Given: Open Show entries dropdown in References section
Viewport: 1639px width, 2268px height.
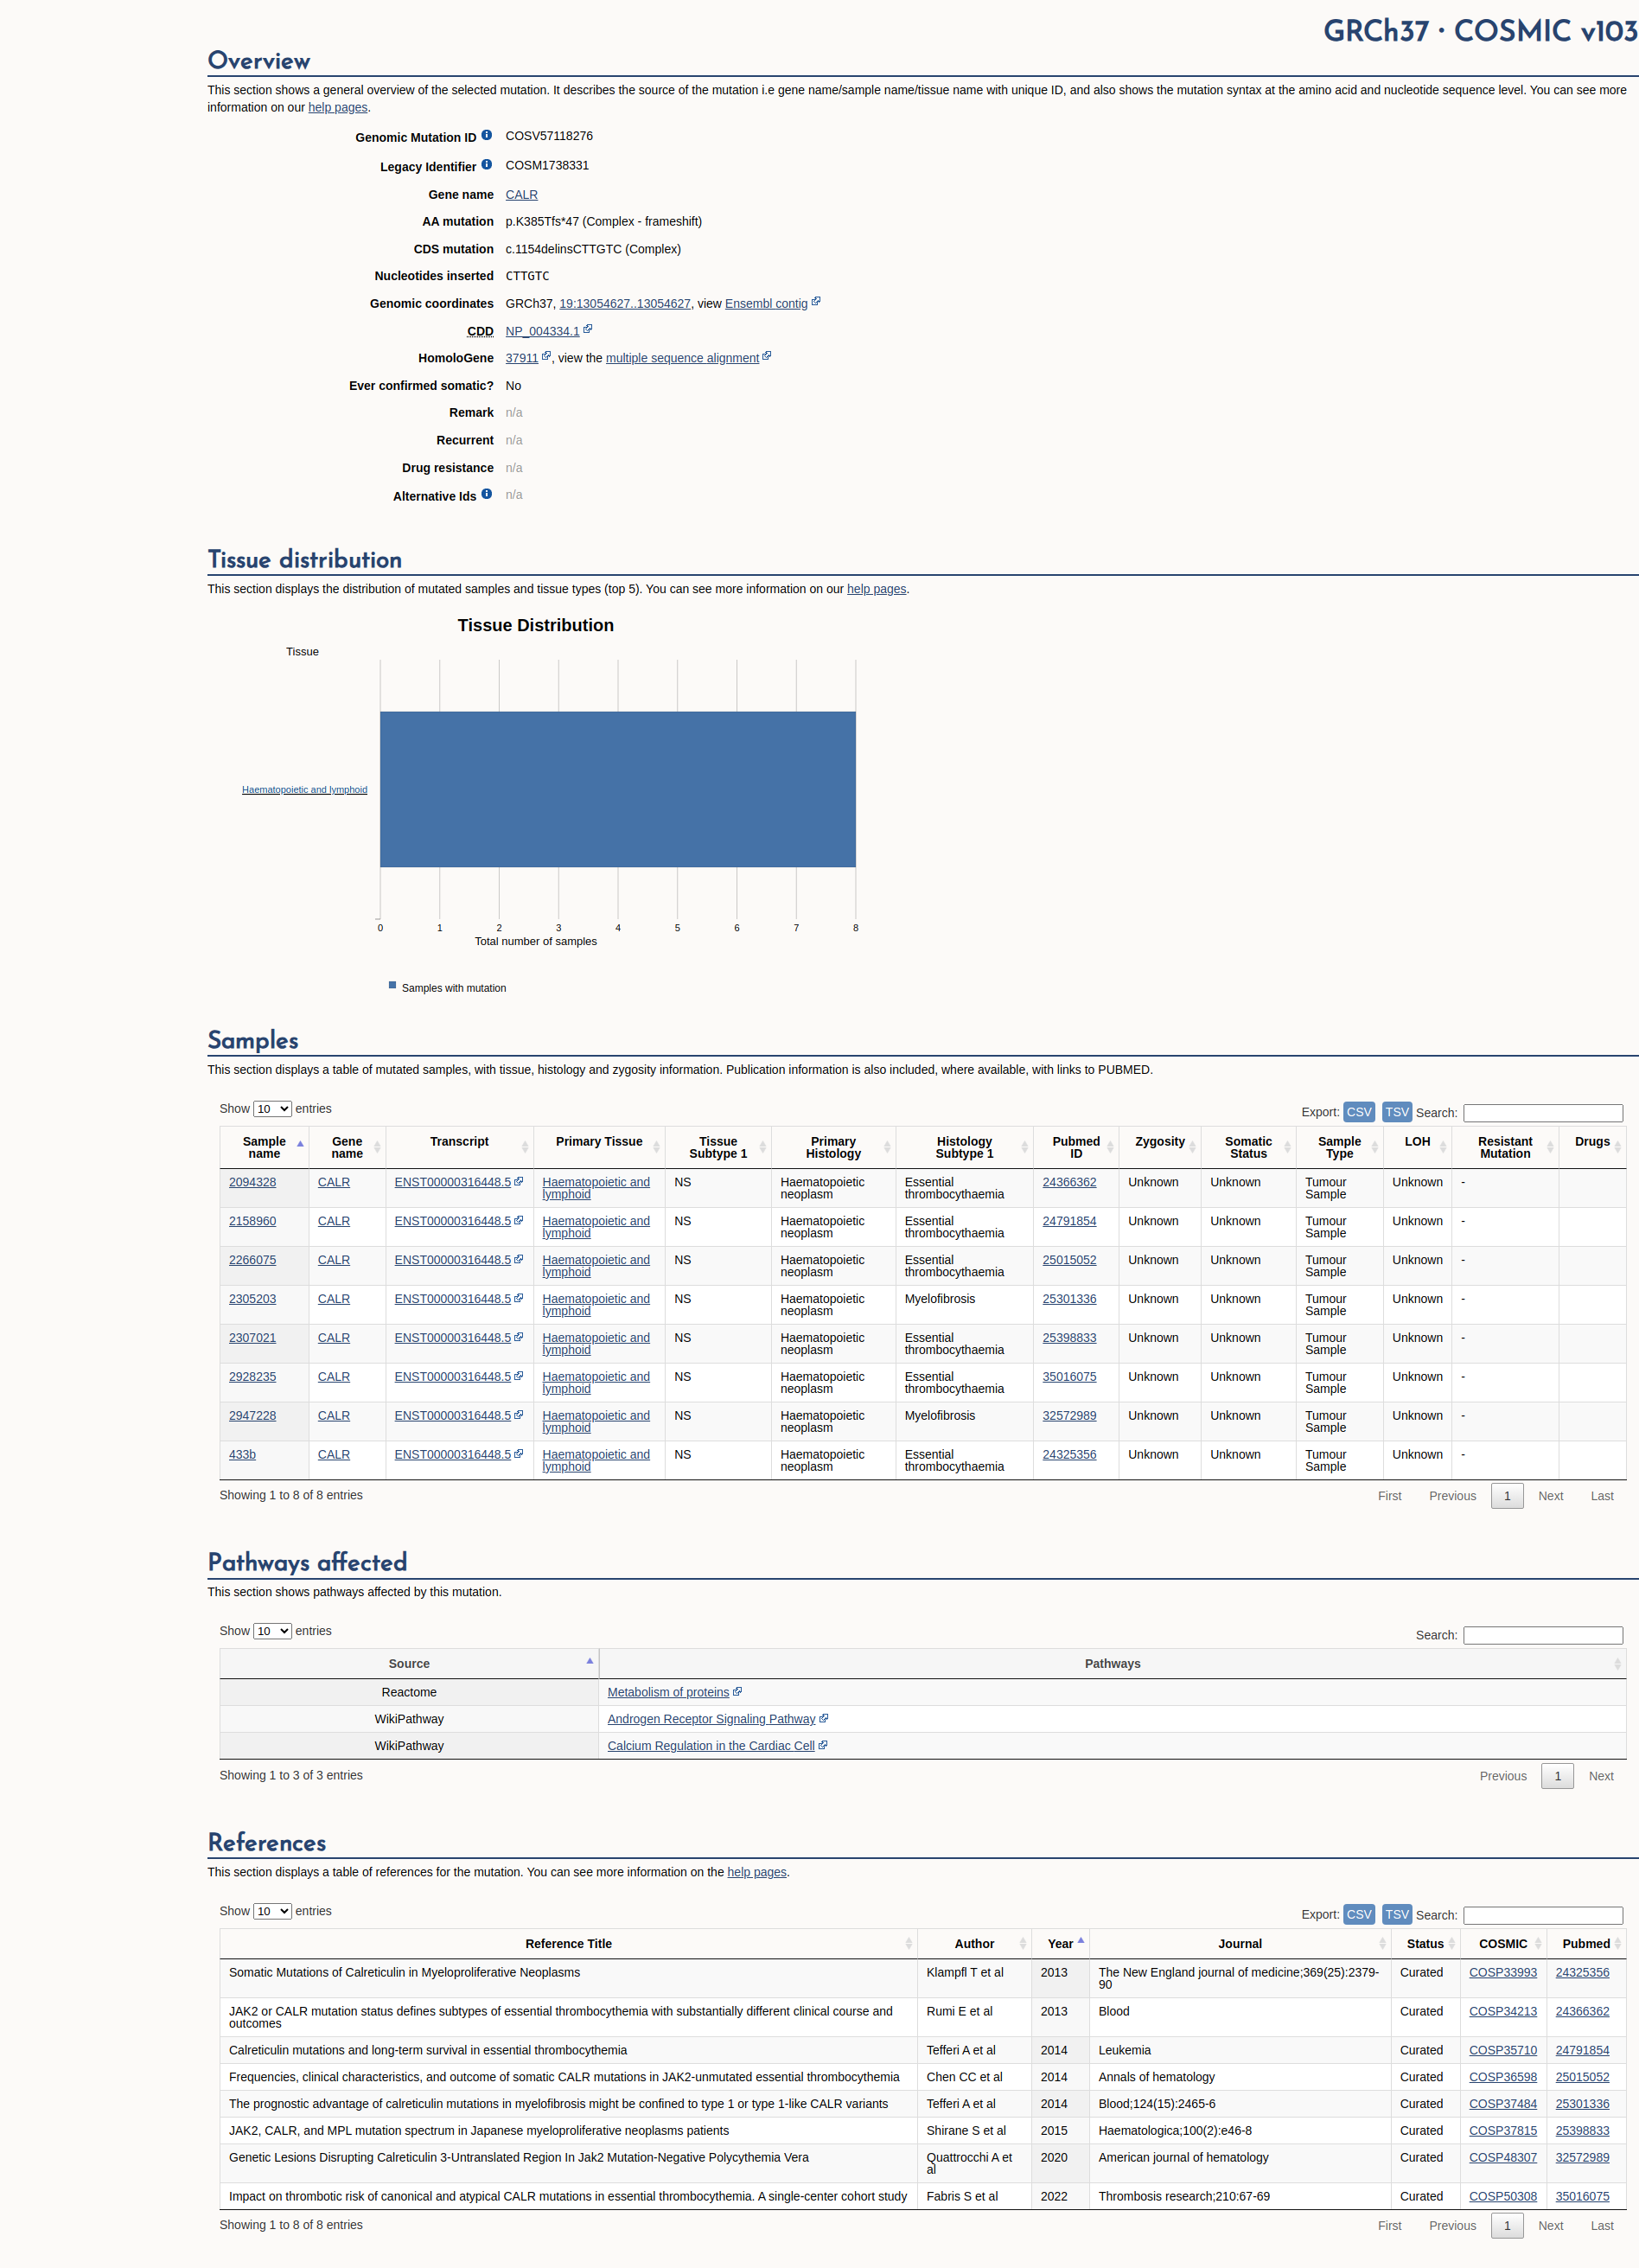Looking at the screenshot, I should (272, 1911).
